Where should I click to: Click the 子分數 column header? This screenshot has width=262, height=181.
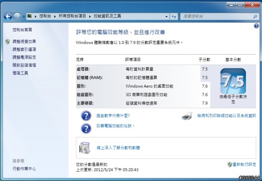204,60
